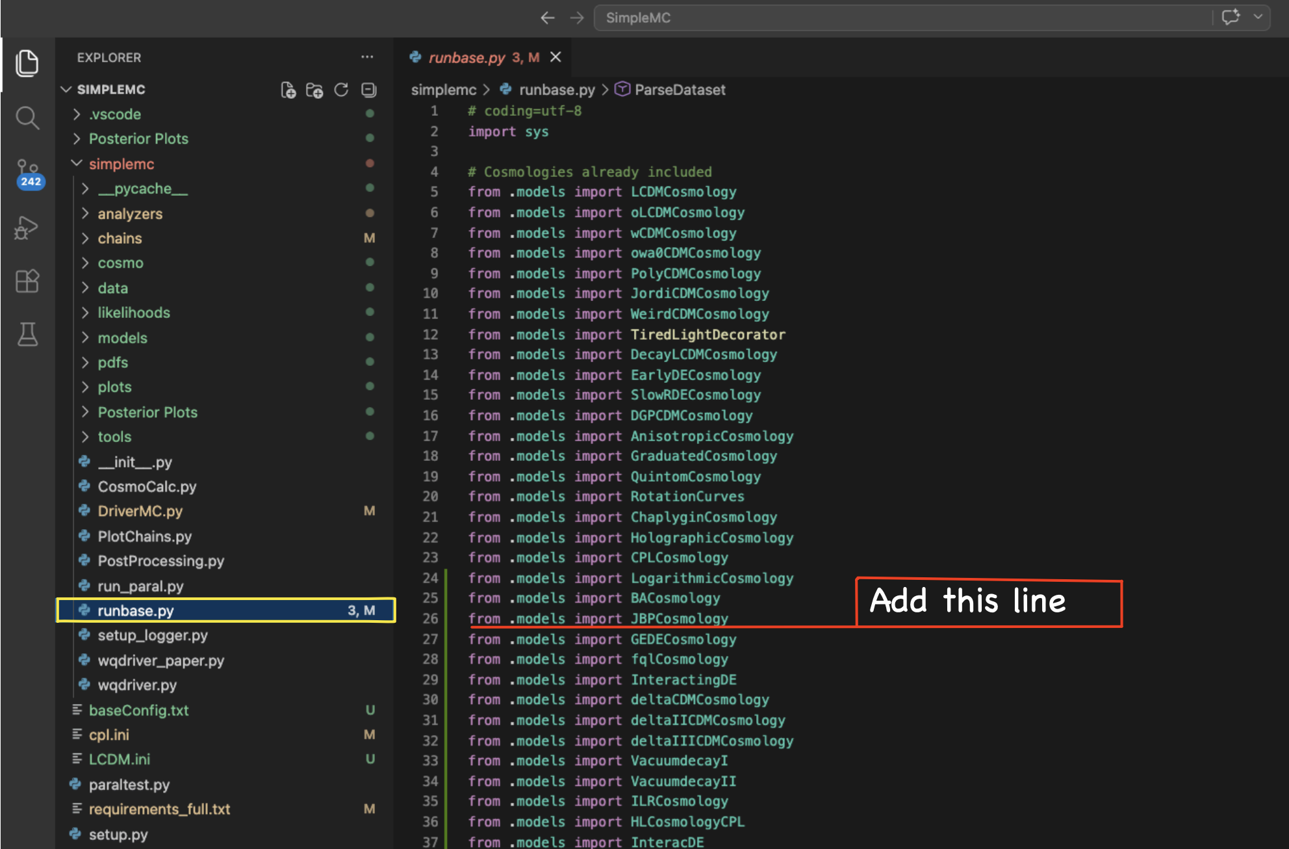The height and width of the screenshot is (849, 1289).
Task: Click LCDMCosmology import on line 5
Action: tap(683, 192)
